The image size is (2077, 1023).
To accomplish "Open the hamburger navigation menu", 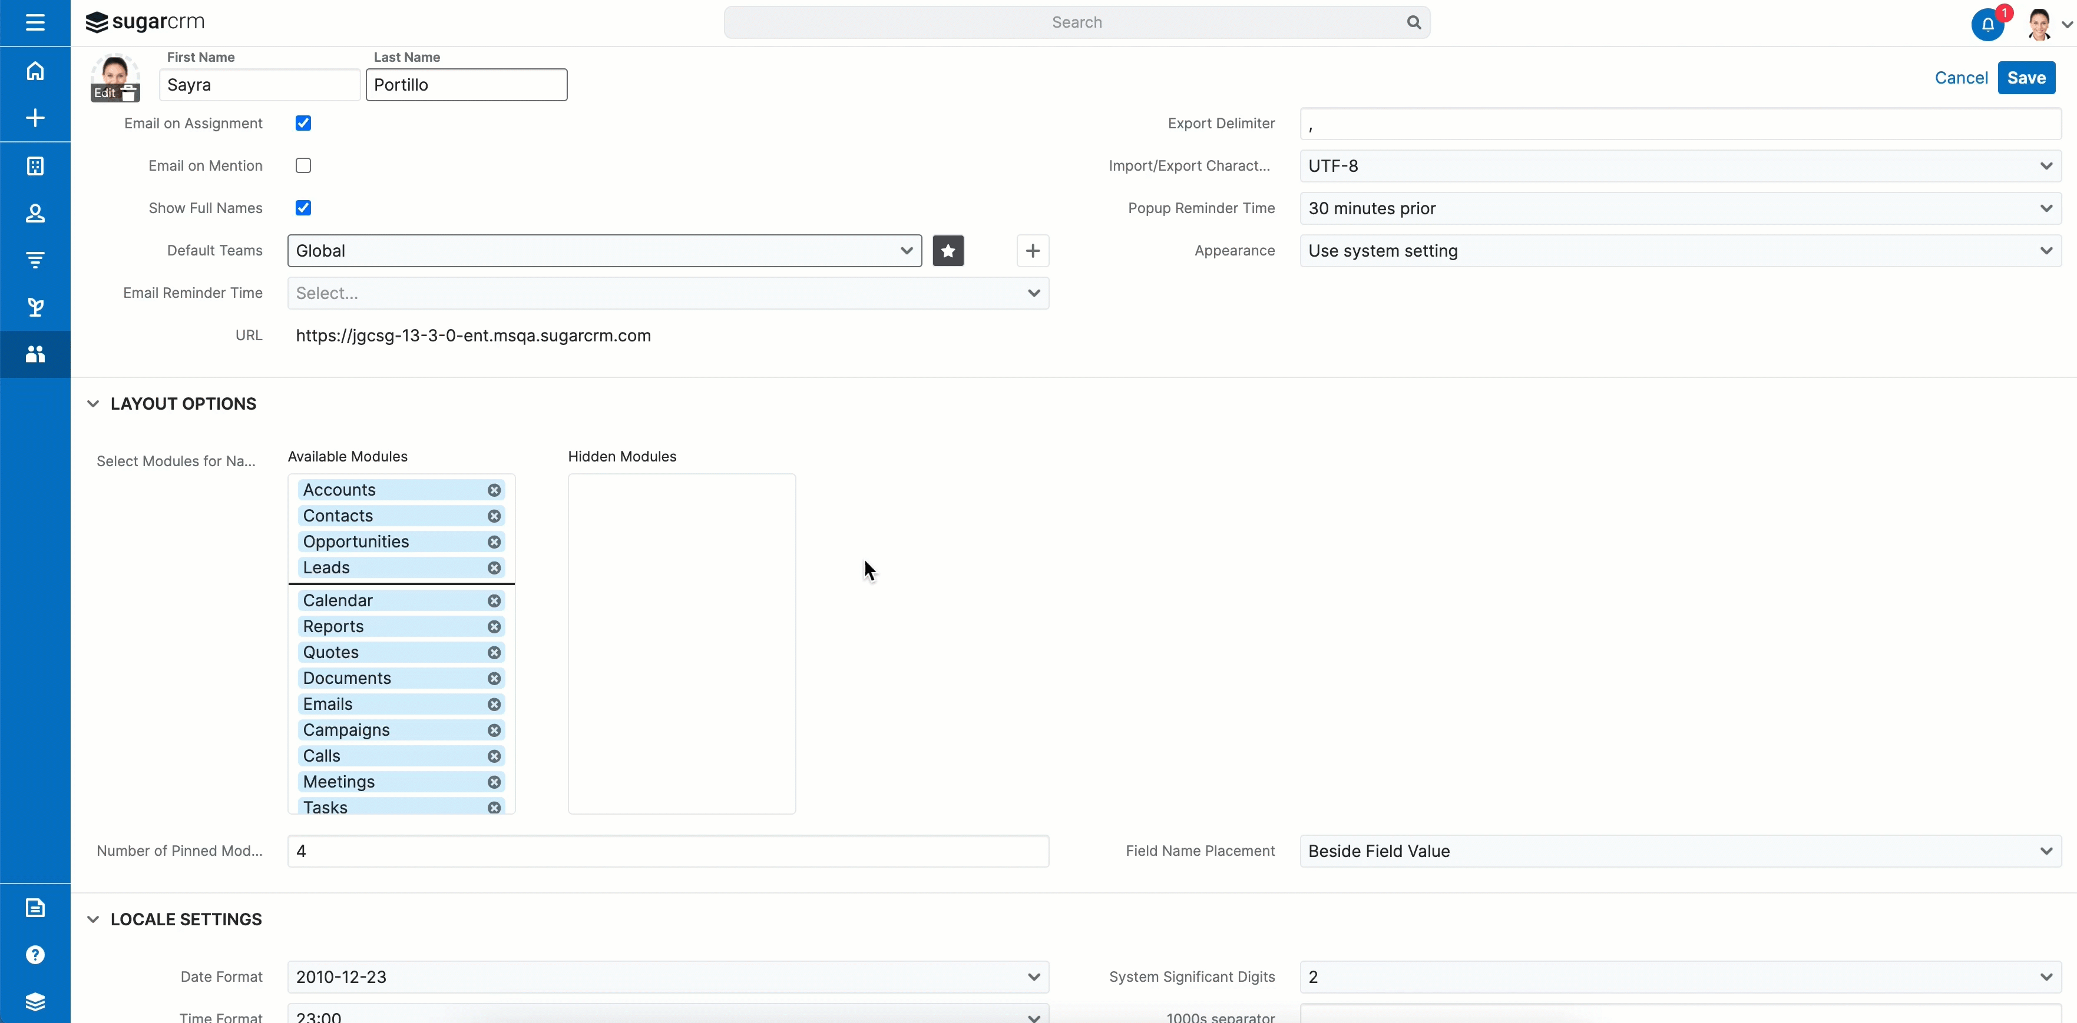I will point(35,22).
